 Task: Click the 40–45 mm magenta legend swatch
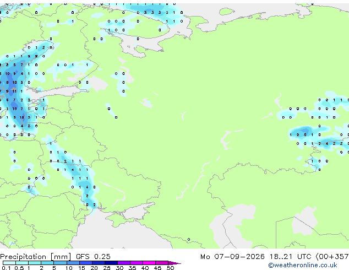tap(149, 263)
